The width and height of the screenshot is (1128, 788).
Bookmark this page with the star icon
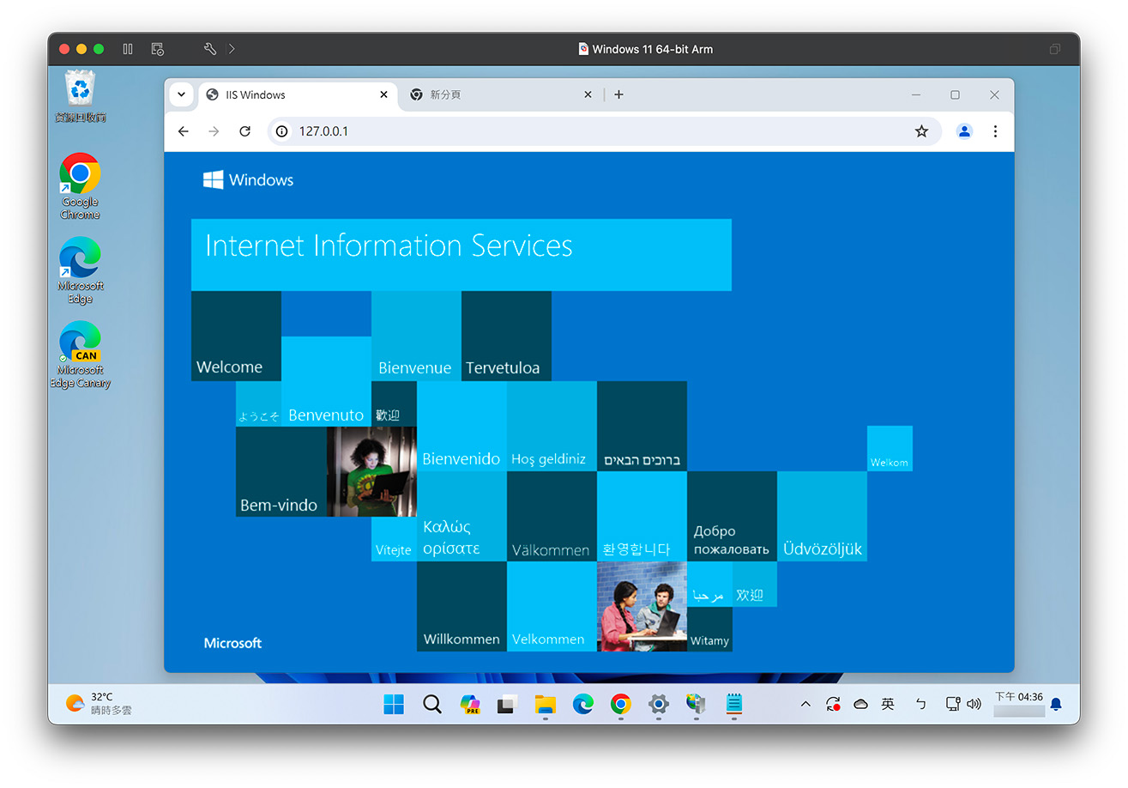click(921, 131)
